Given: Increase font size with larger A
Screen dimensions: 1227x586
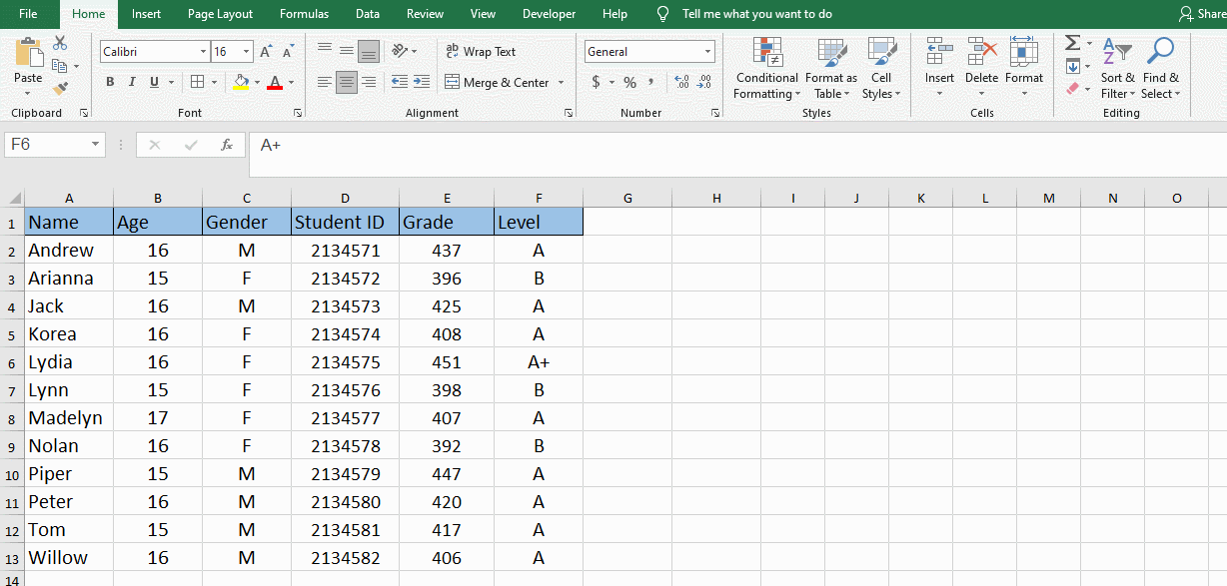Looking at the screenshot, I should [x=266, y=52].
